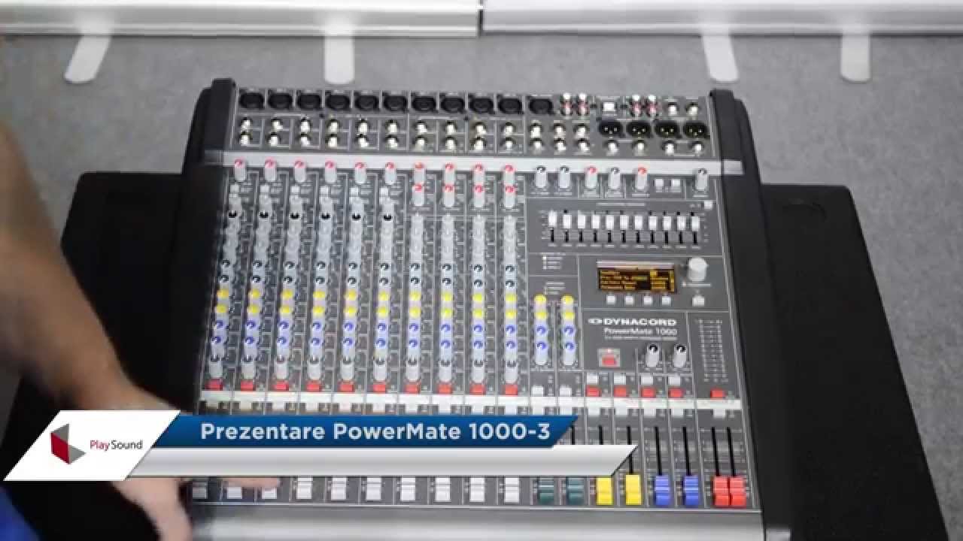963x541 pixels.
Task: Click the DYNACORD brand name on the mixer
Action: pos(631,322)
